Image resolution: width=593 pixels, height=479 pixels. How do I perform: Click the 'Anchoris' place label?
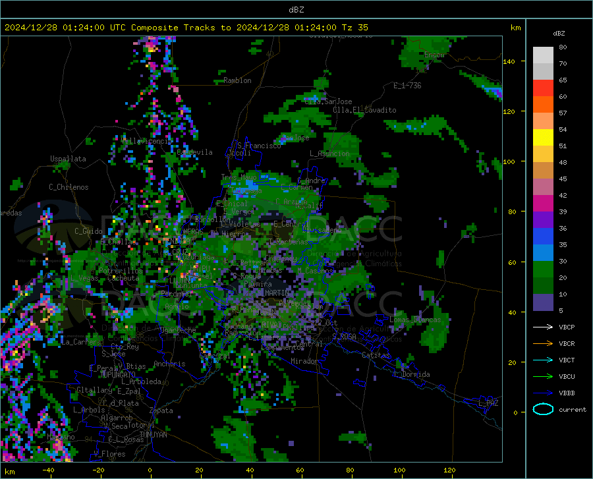169,364
